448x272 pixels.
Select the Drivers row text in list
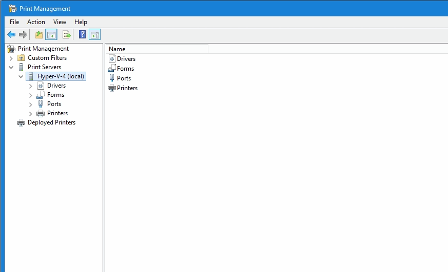(x=126, y=59)
